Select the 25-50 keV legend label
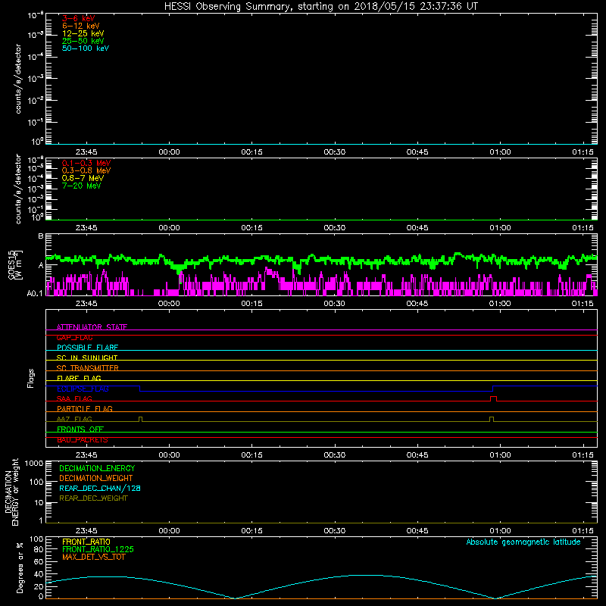Image resolution: width=606 pixels, height=606 pixels. pyautogui.click(x=83, y=41)
